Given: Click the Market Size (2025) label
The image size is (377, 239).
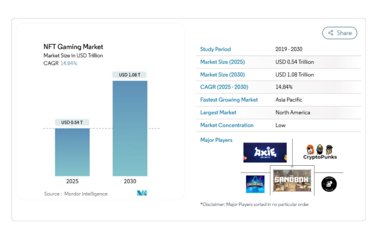Looking at the screenshot, I should tap(222, 62).
